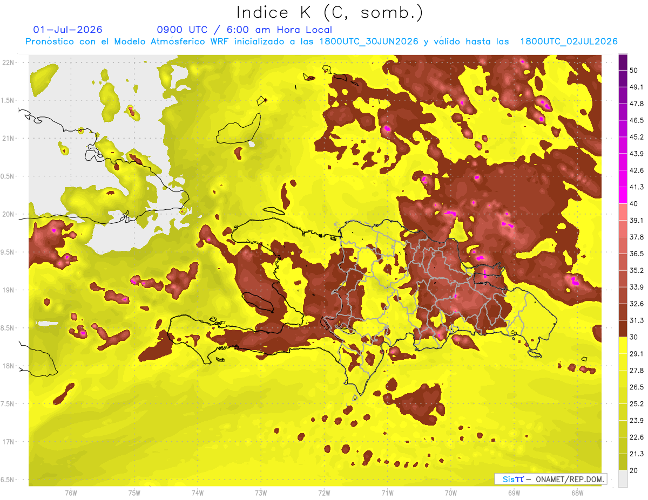Viewport: 648px width, 500px height.
Task: Click the olive 20 colorbar segment
Action: point(623,462)
